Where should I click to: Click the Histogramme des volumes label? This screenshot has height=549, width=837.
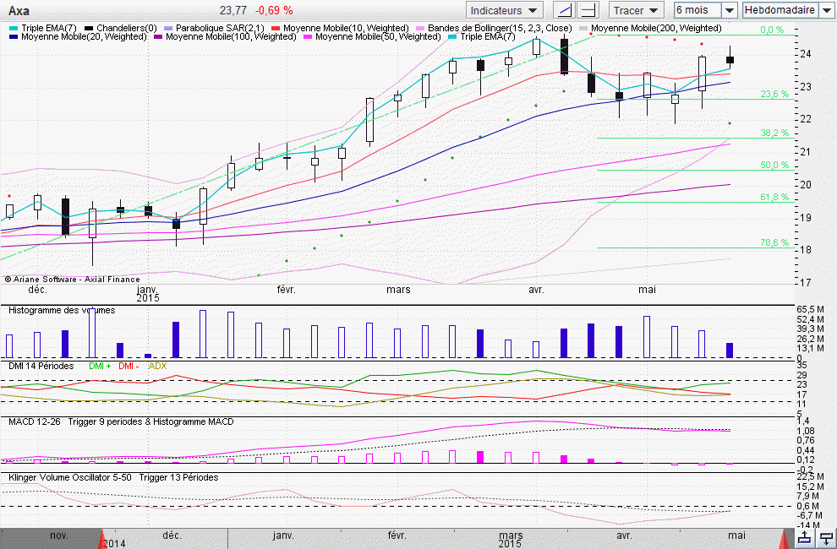point(62,310)
